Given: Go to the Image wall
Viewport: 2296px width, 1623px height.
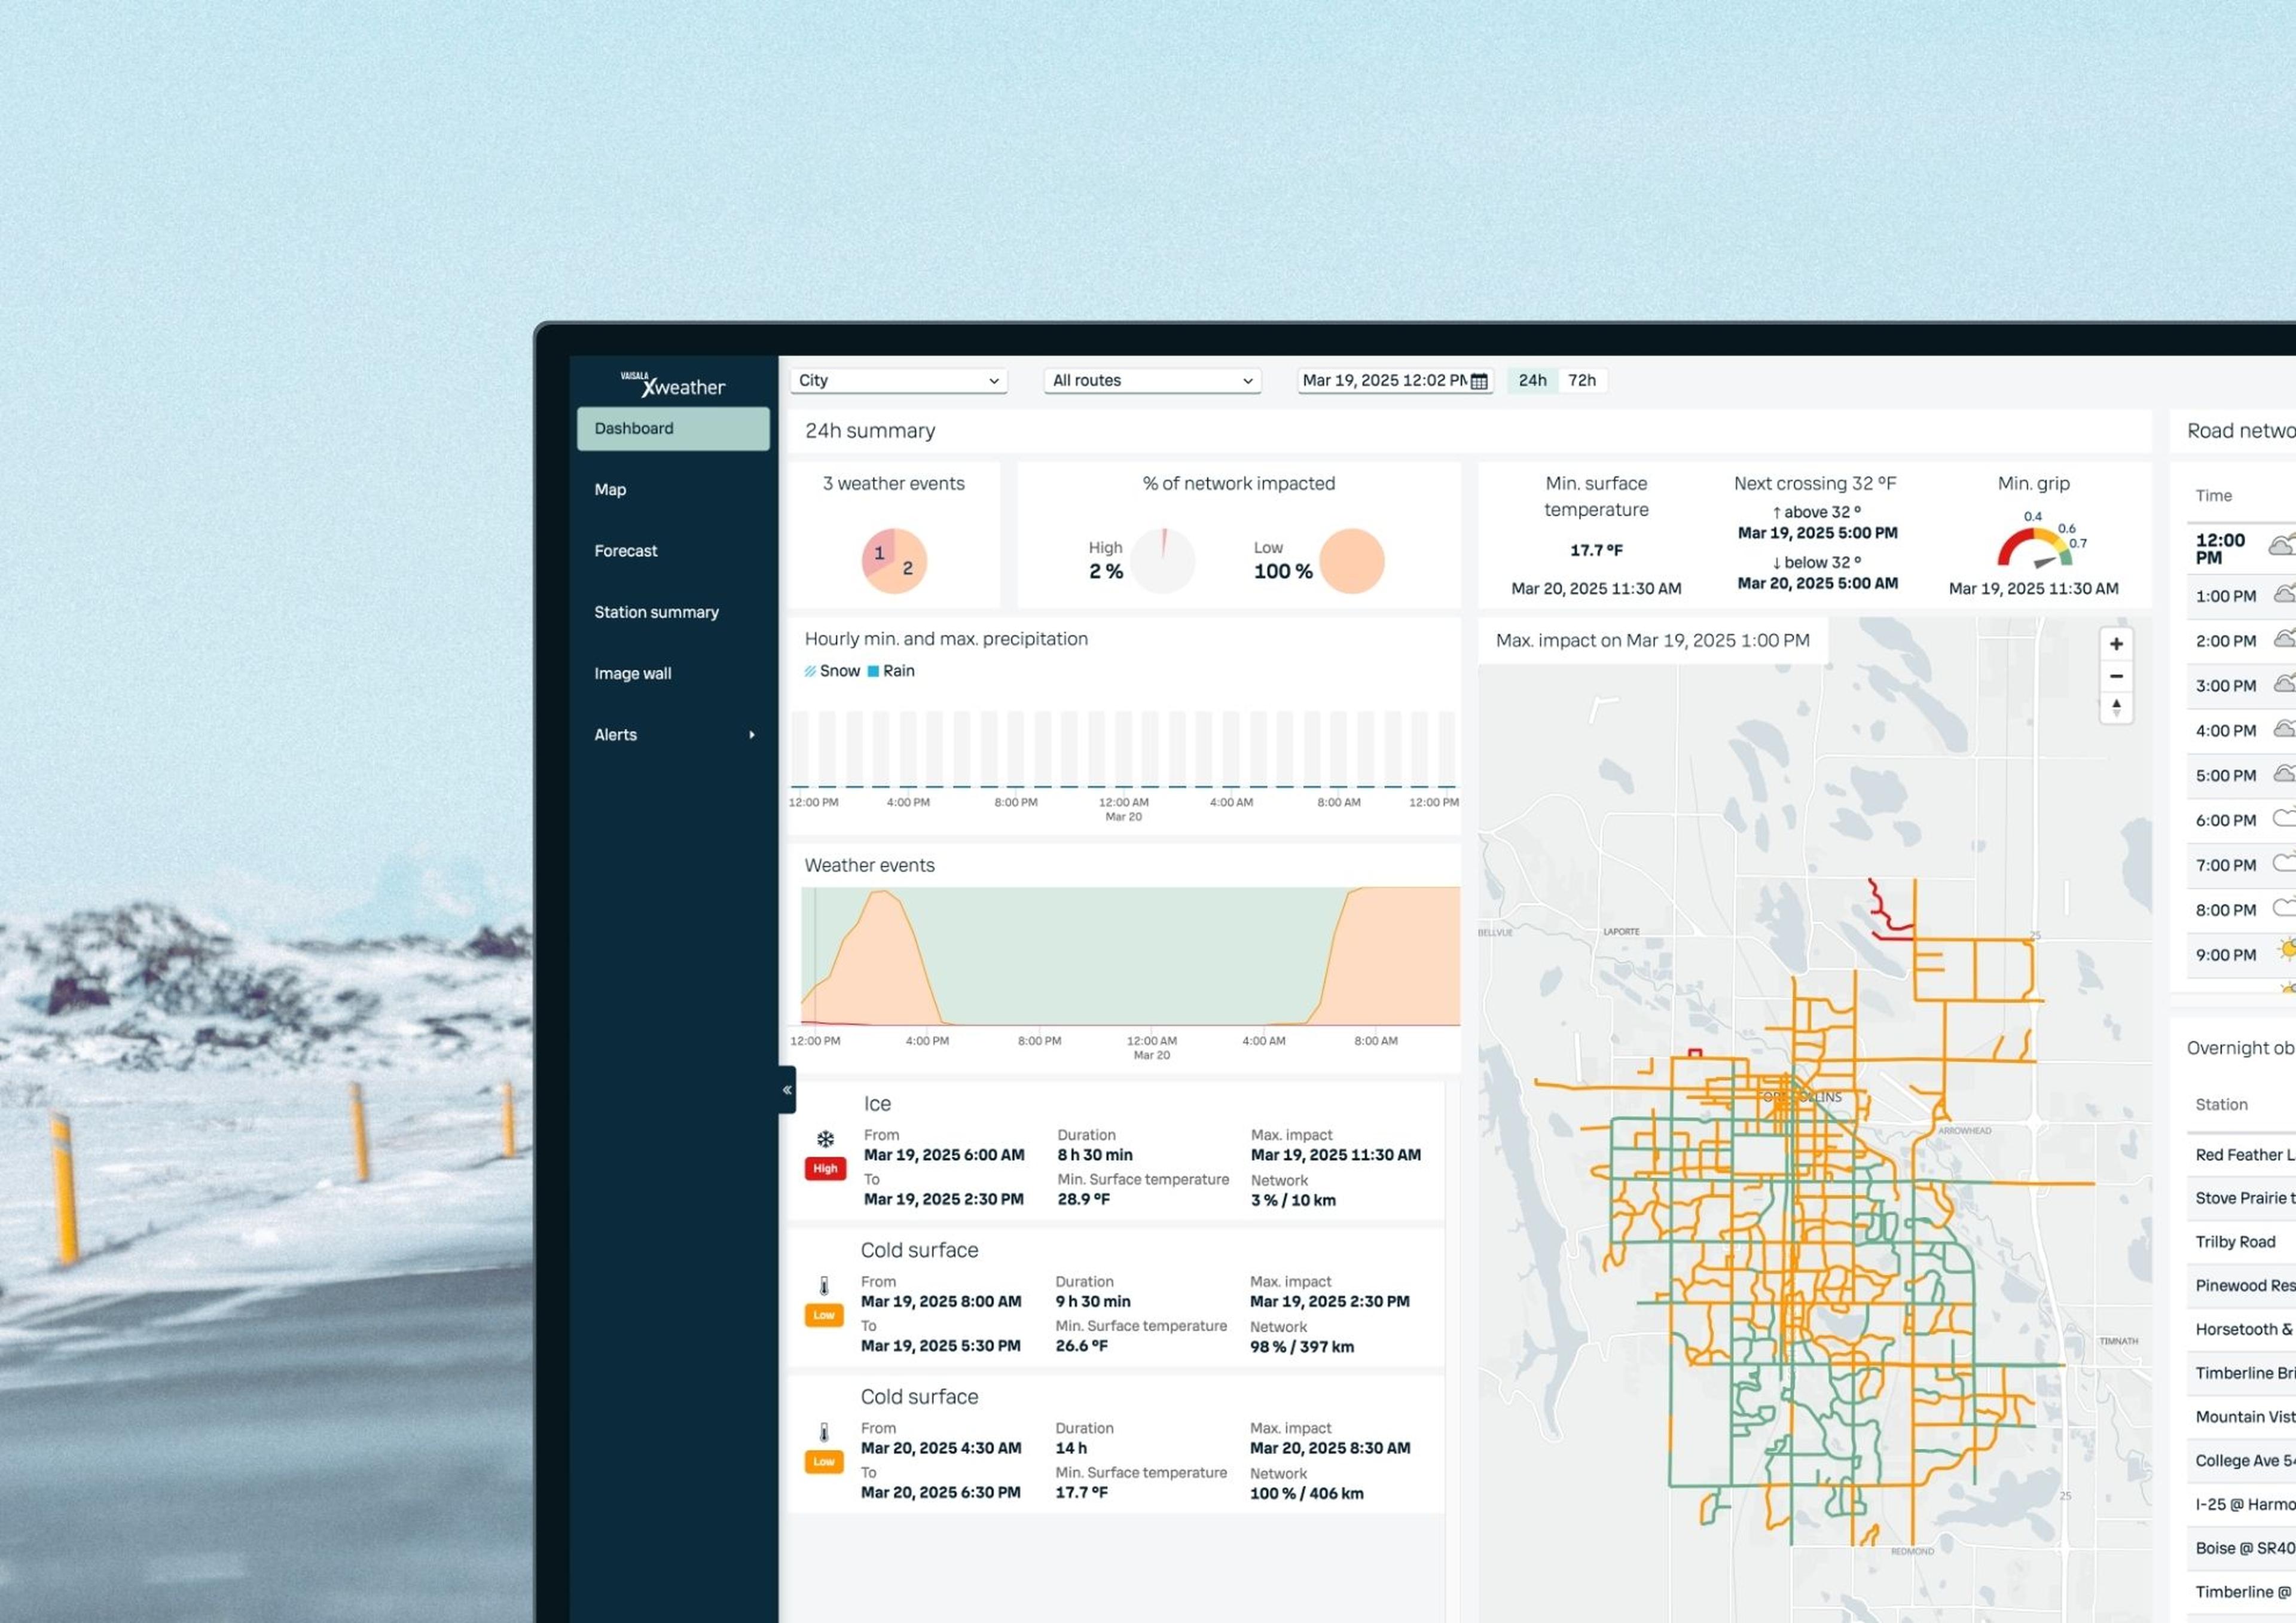Looking at the screenshot, I should (x=633, y=673).
